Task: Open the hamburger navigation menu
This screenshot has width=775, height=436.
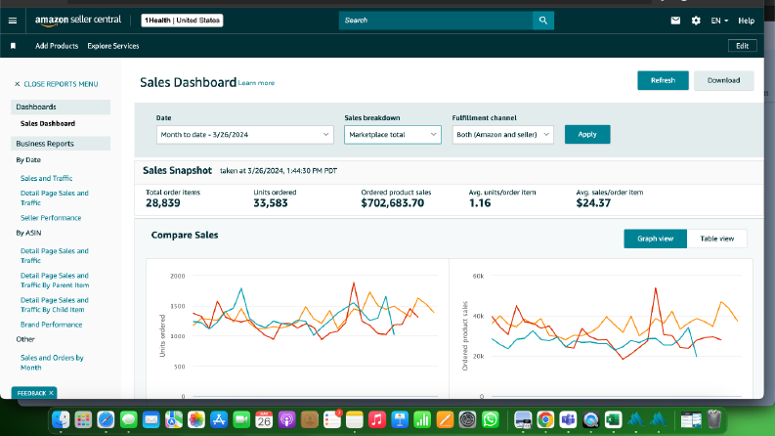Action: click(x=13, y=21)
